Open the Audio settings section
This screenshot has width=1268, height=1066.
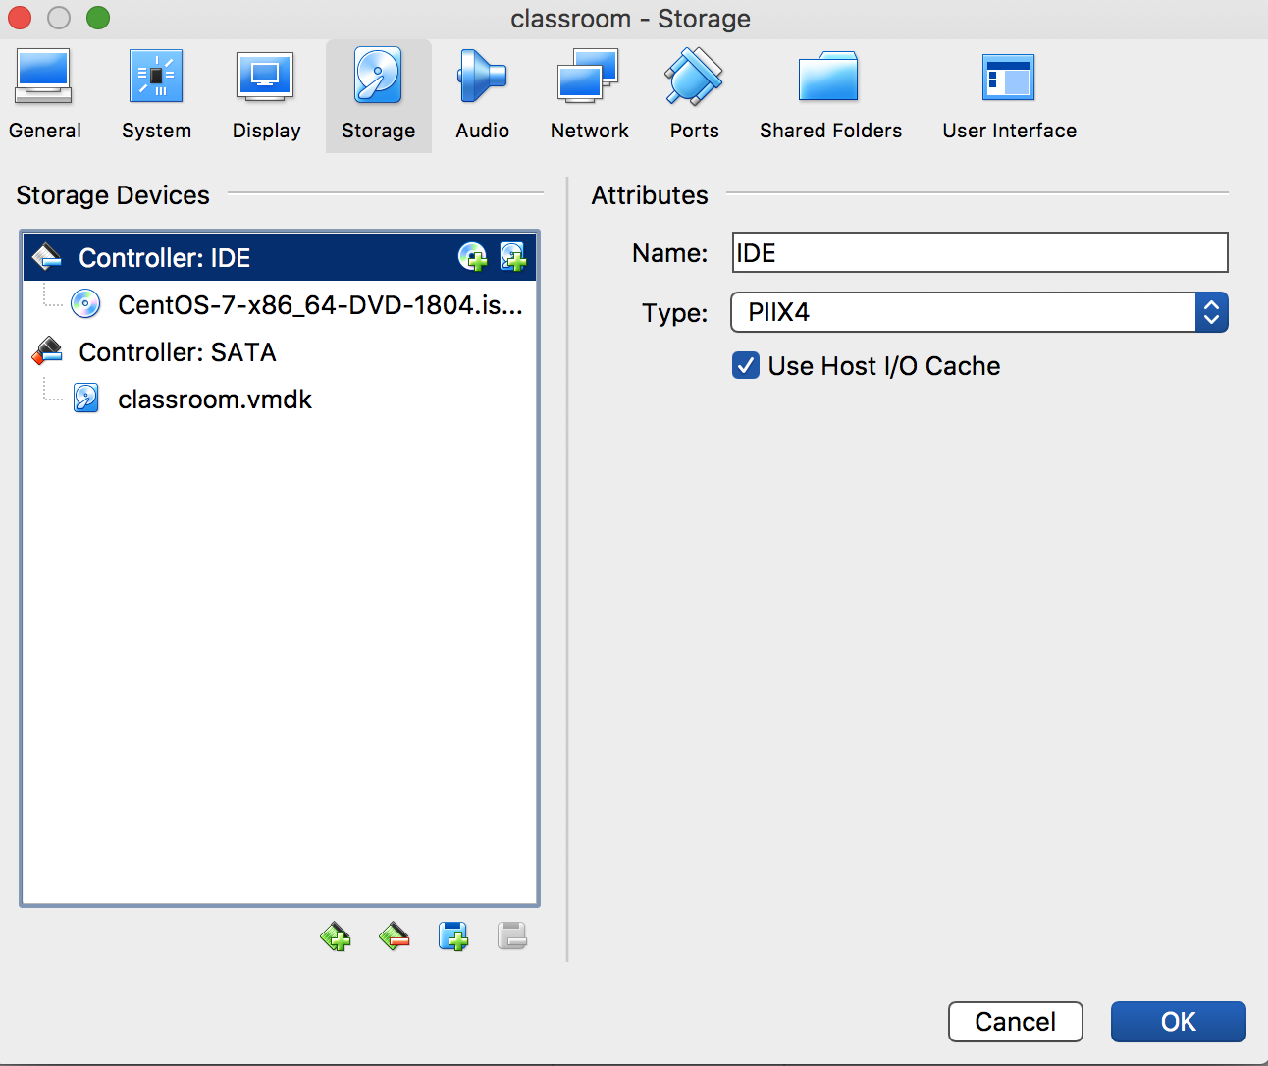pos(482,96)
